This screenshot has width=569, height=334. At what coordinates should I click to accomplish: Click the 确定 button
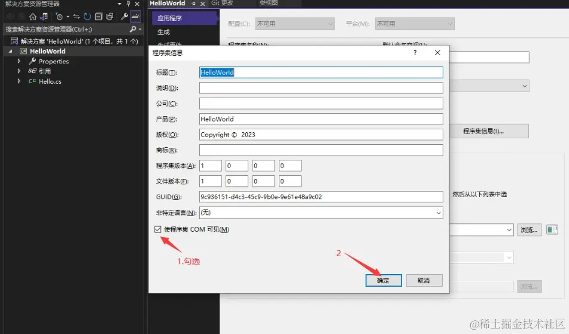[x=384, y=280]
